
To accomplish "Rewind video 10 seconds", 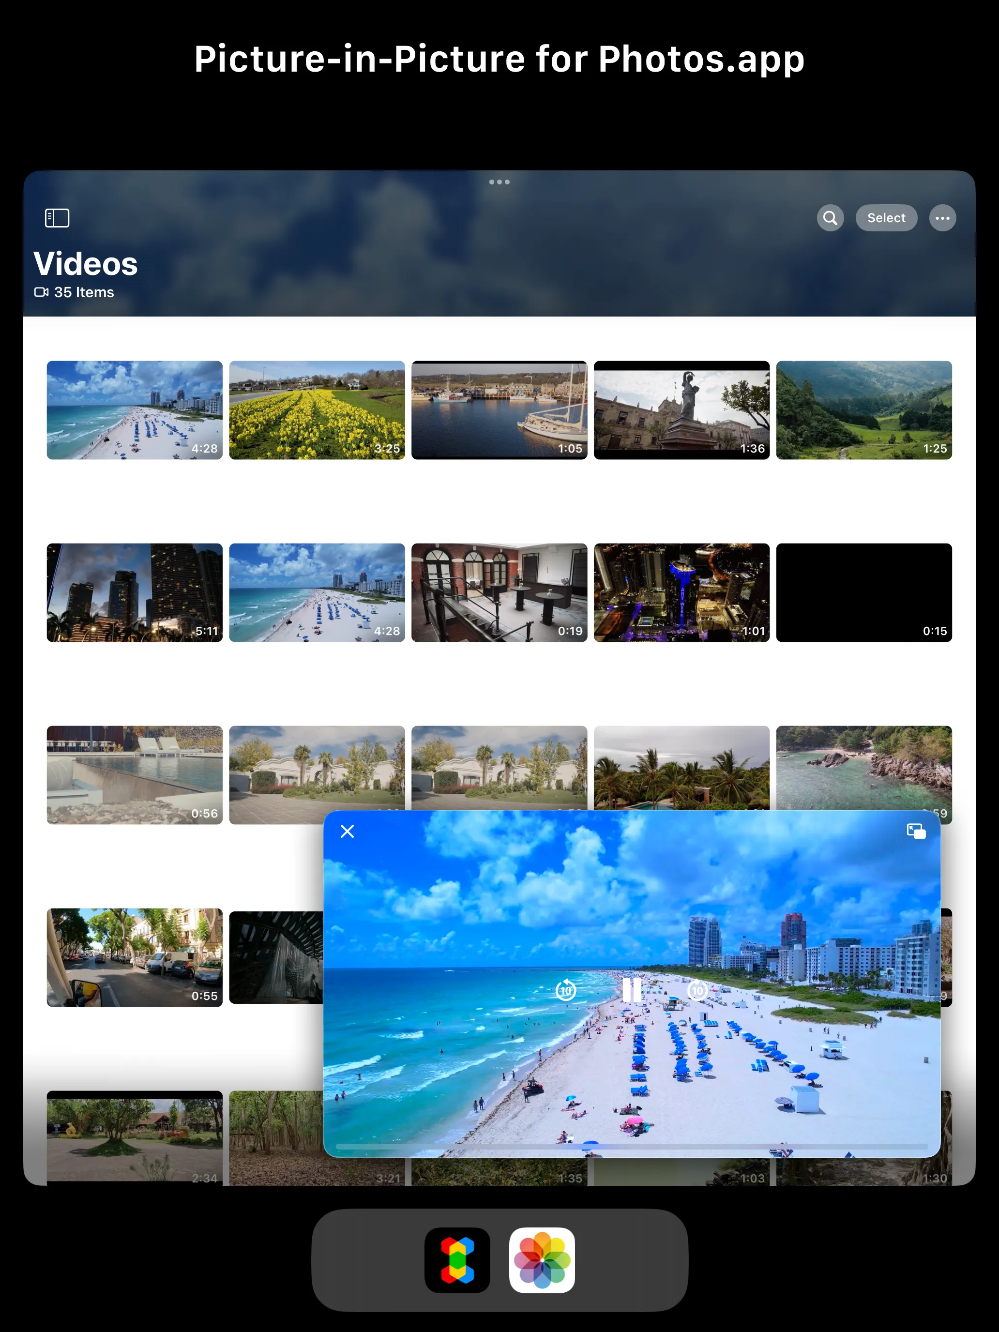I will 565,990.
